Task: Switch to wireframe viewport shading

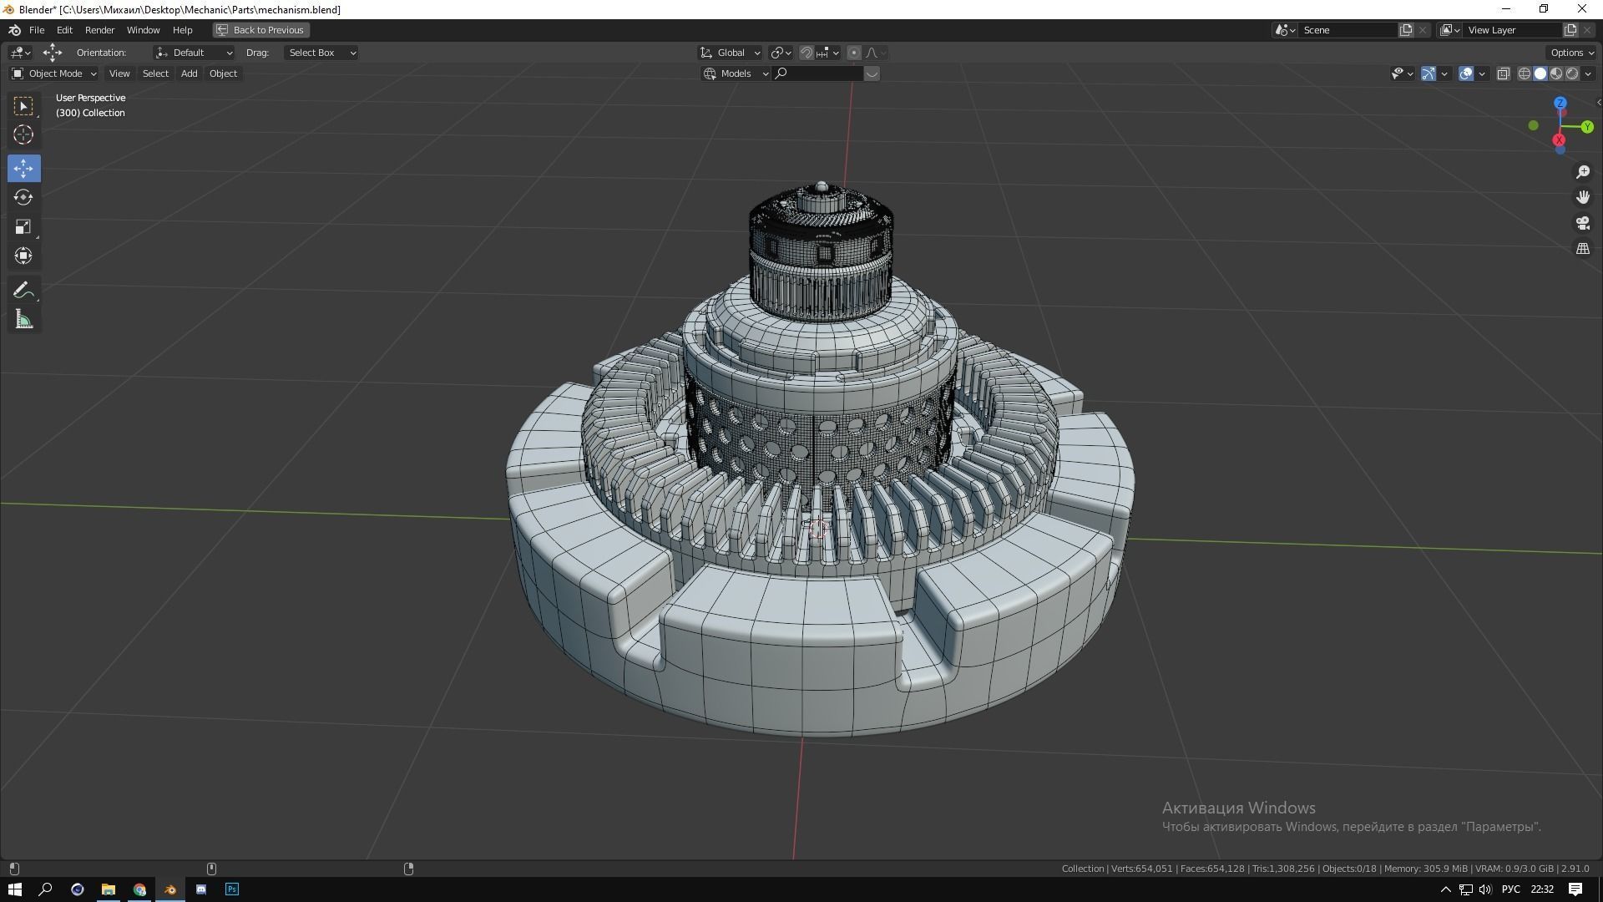Action: tap(1525, 73)
